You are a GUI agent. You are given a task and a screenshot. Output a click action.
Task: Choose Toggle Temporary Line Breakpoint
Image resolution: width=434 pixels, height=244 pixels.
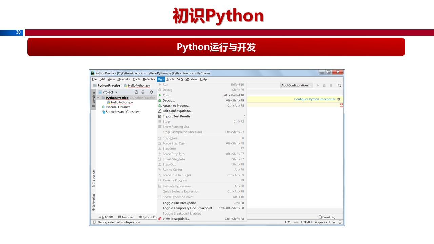pos(202,208)
